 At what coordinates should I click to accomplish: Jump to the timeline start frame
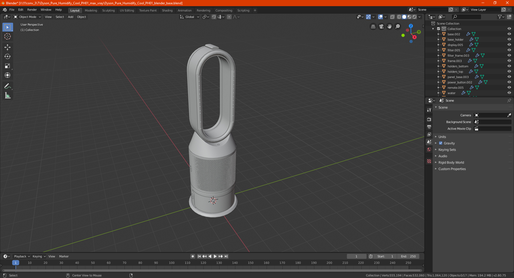(x=199, y=256)
